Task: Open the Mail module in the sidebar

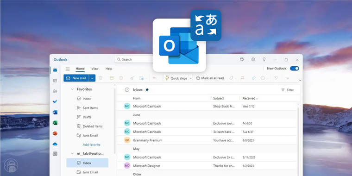Action: 55,70
